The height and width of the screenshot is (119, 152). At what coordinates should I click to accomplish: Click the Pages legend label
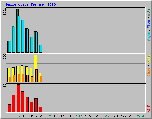[x=149, y=36]
